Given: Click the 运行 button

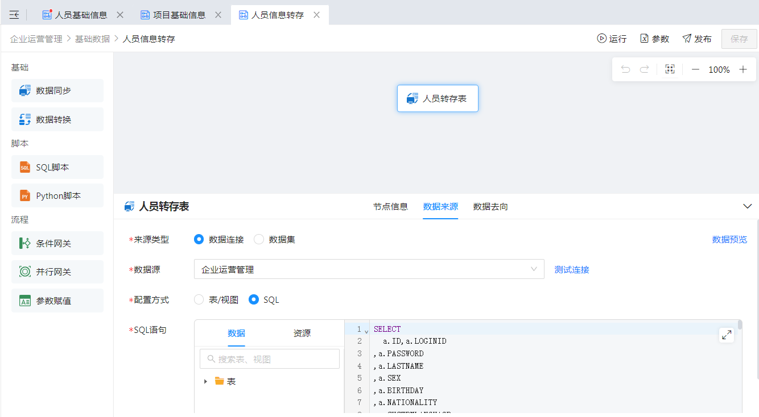Looking at the screenshot, I should point(612,39).
